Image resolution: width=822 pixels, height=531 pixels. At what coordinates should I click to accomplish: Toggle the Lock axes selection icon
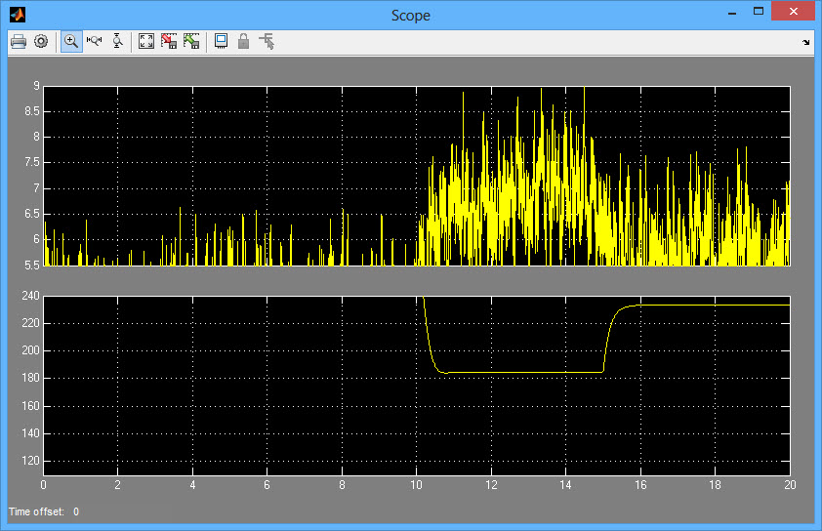tap(243, 41)
